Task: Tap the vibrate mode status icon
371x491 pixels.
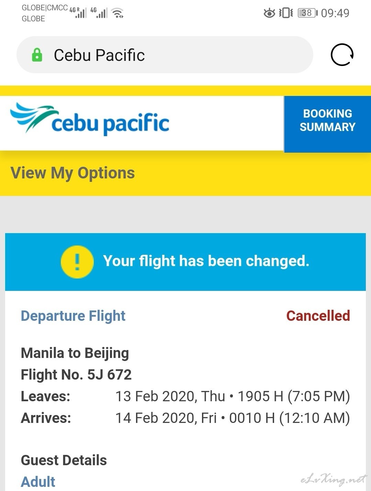Action: [x=286, y=13]
